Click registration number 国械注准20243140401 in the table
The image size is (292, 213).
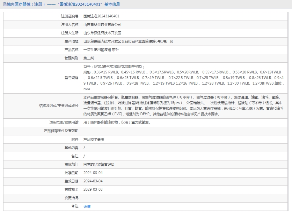[101, 16]
